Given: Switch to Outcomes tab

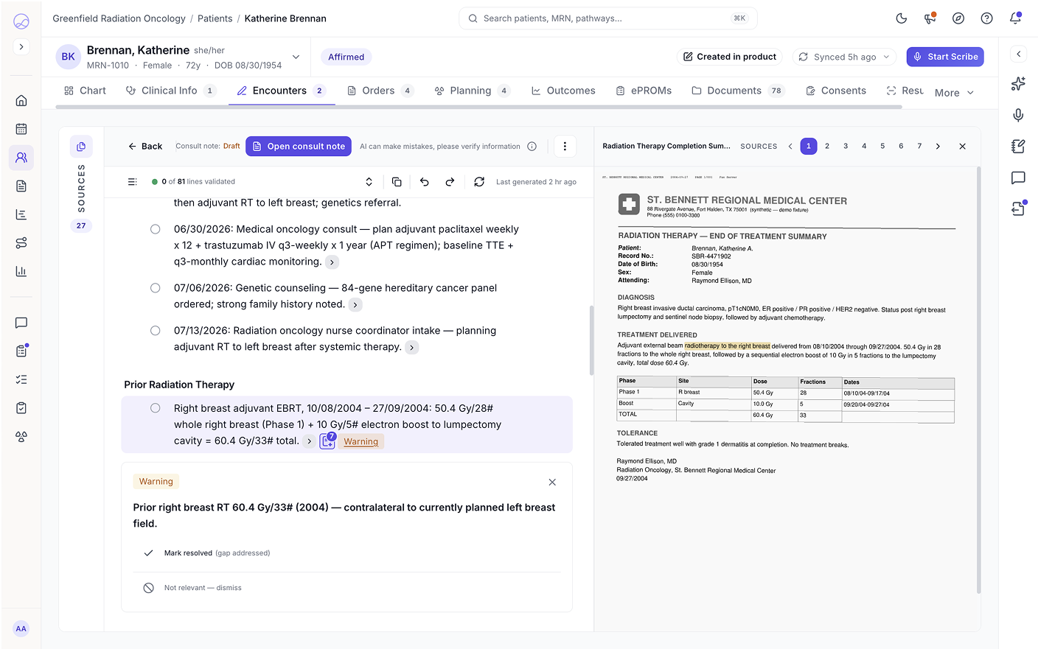Looking at the screenshot, I should (x=563, y=91).
